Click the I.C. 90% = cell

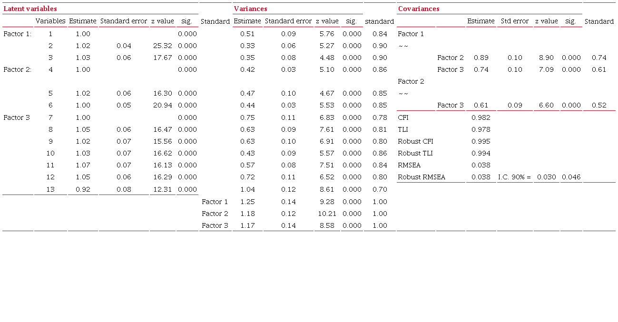coord(514,177)
